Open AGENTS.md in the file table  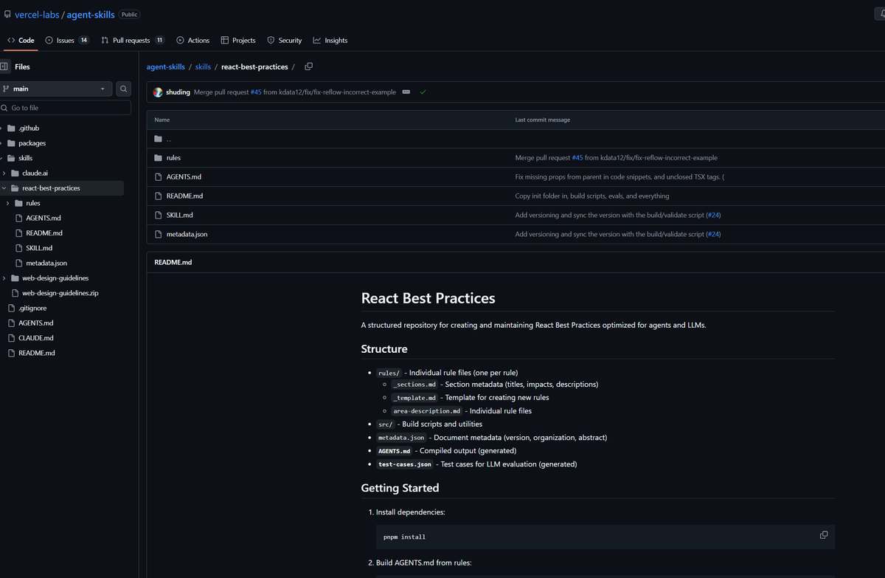pyautogui.click(x=184, y=177)
